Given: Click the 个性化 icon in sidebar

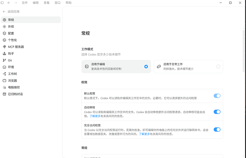Looking at the screenshot, I should 4,40.
